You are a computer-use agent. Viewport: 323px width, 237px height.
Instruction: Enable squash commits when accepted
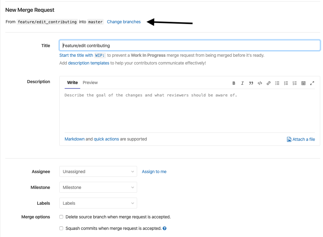point(62,229)
